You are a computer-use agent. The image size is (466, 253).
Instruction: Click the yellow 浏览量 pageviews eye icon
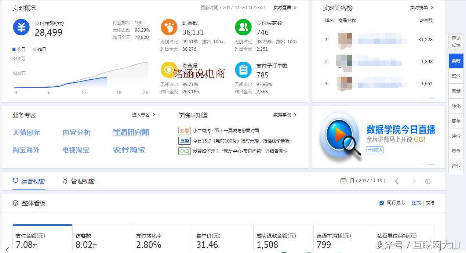click(x=169, y=70)
